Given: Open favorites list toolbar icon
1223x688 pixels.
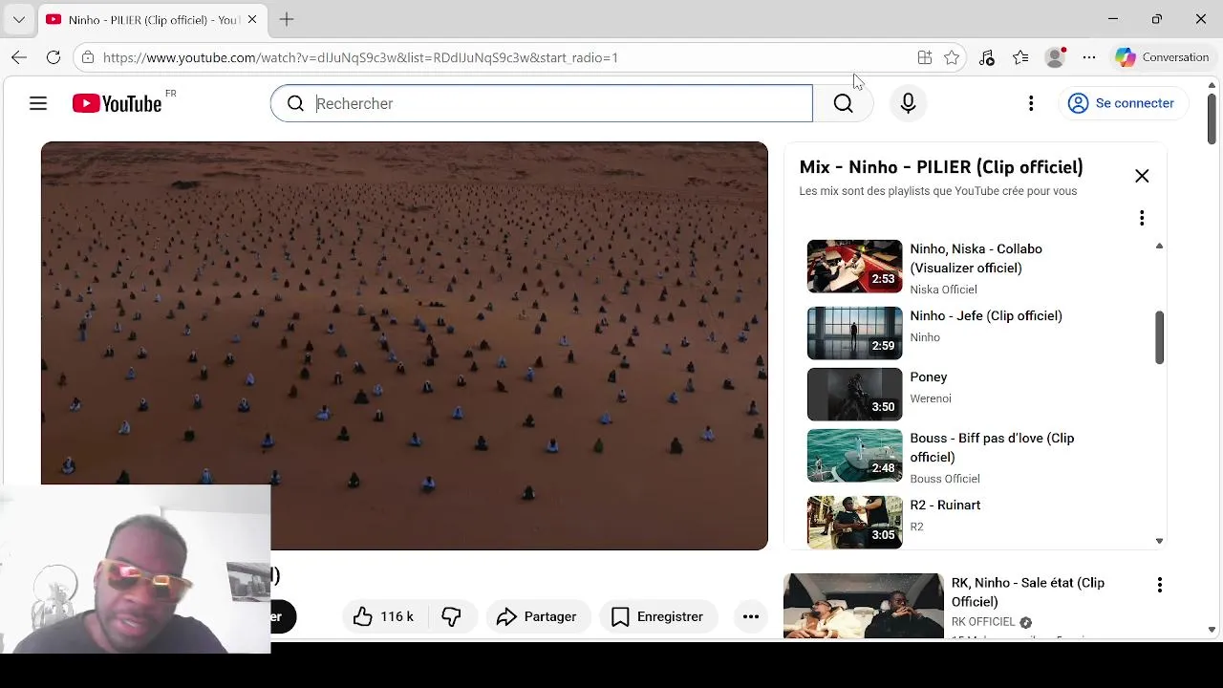Looking at the screenshot, I should click(1020, 57).
